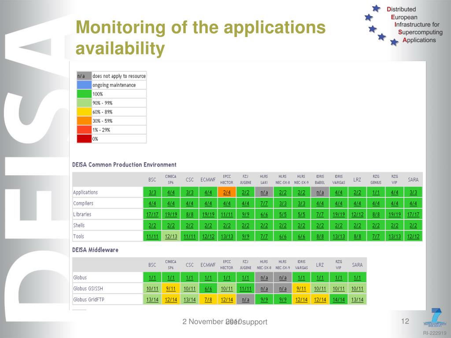
Task: Click the 7/8 Globus GridFTP cell under ECMWF
Action: [208, 300]
